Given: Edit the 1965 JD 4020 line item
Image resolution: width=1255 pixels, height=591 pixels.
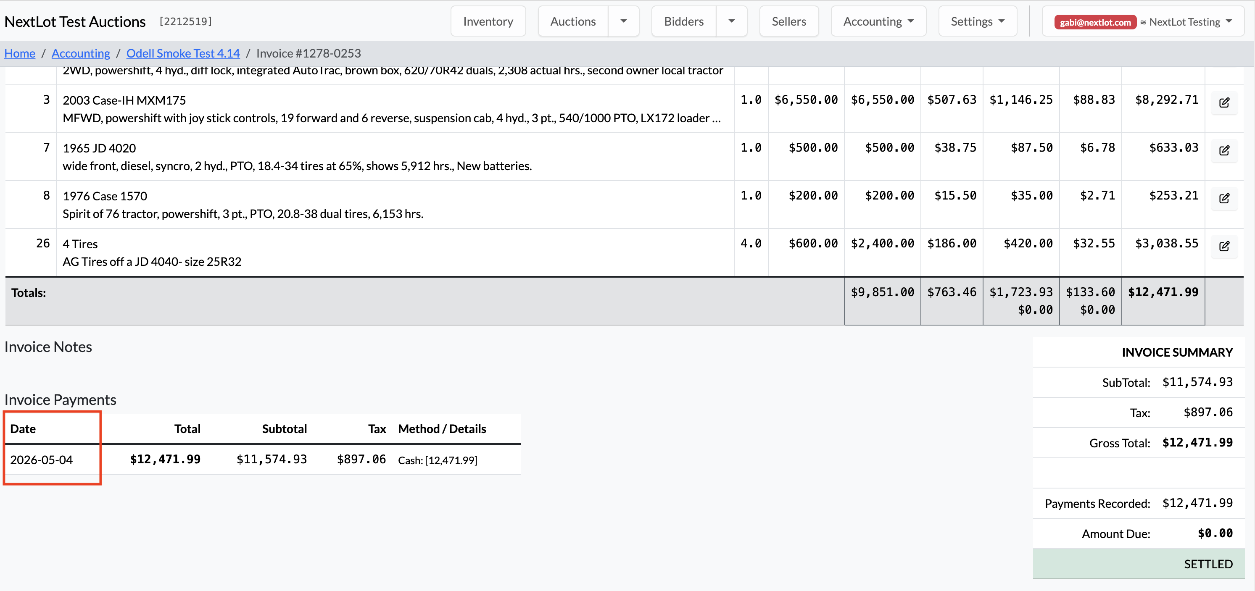Looking at the screenshot, I should click(1224, 150).
